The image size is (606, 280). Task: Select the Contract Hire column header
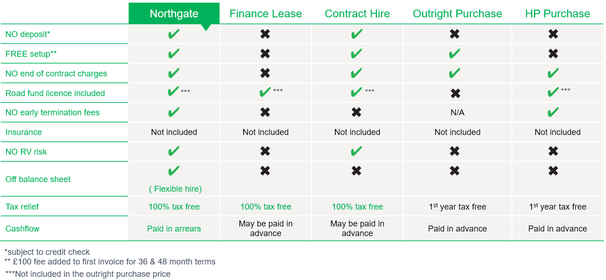point(357,14)
